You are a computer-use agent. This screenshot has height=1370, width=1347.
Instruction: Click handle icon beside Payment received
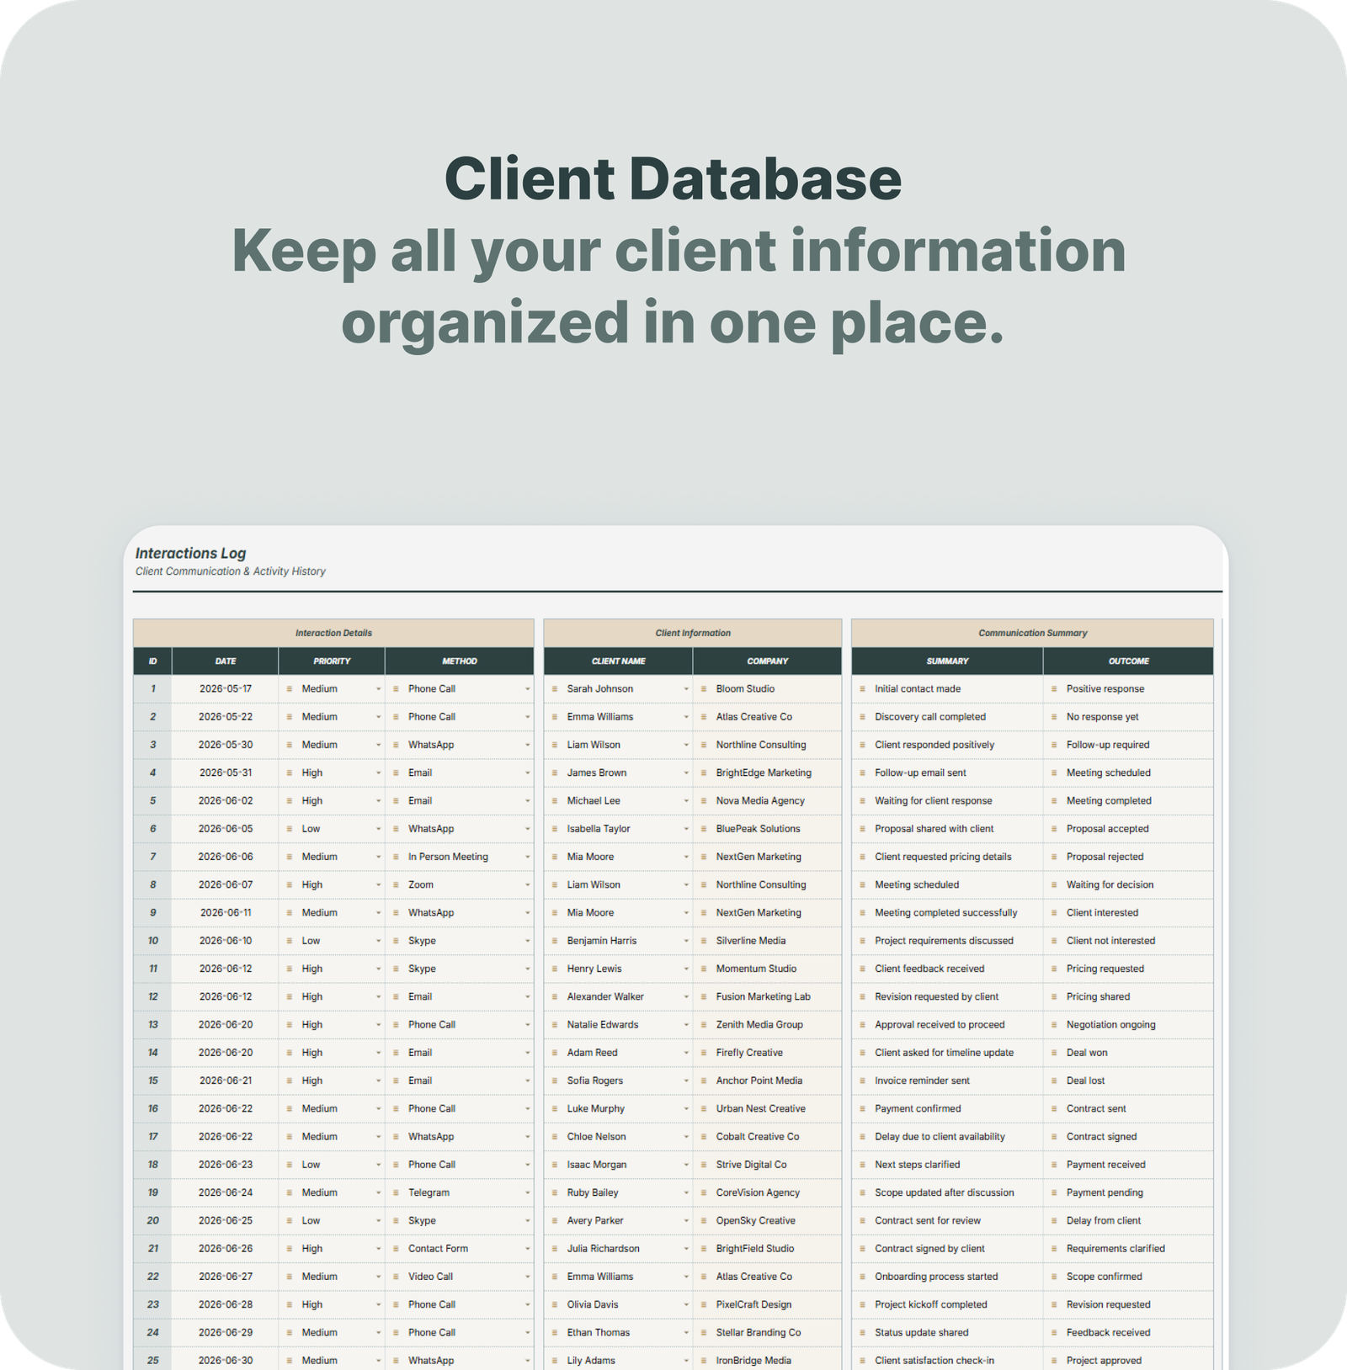[x=1054, y=1165]
